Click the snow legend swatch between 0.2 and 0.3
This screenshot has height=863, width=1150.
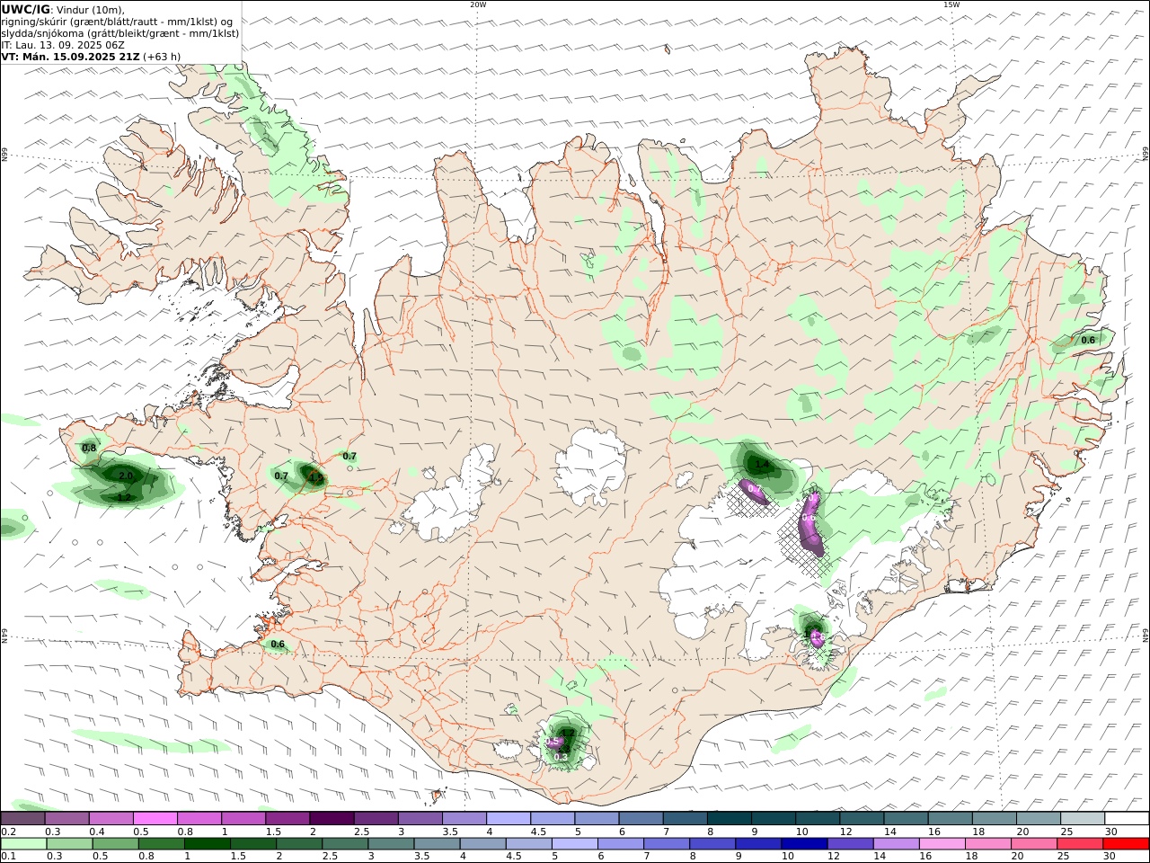click(x=22, y=819)
